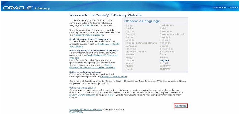Click 'Notice to customers in Japan' heading
The height and width of the screenshot is (114, 240).
85,72
